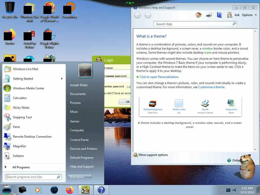
Task: Open Getting Started in Start menu
Action: click(x=34, y=79)
